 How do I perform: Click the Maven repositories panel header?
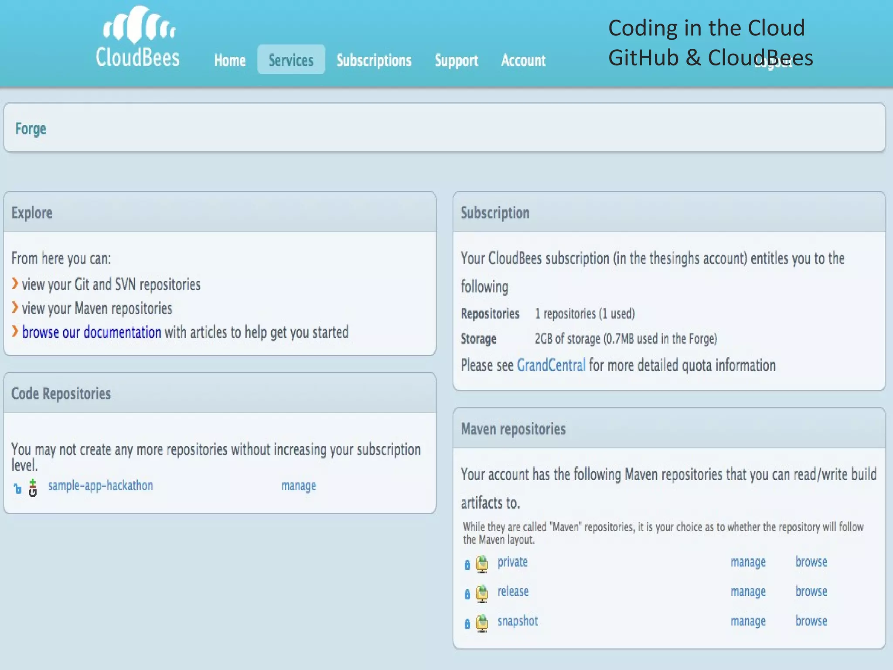coord(669,428)
